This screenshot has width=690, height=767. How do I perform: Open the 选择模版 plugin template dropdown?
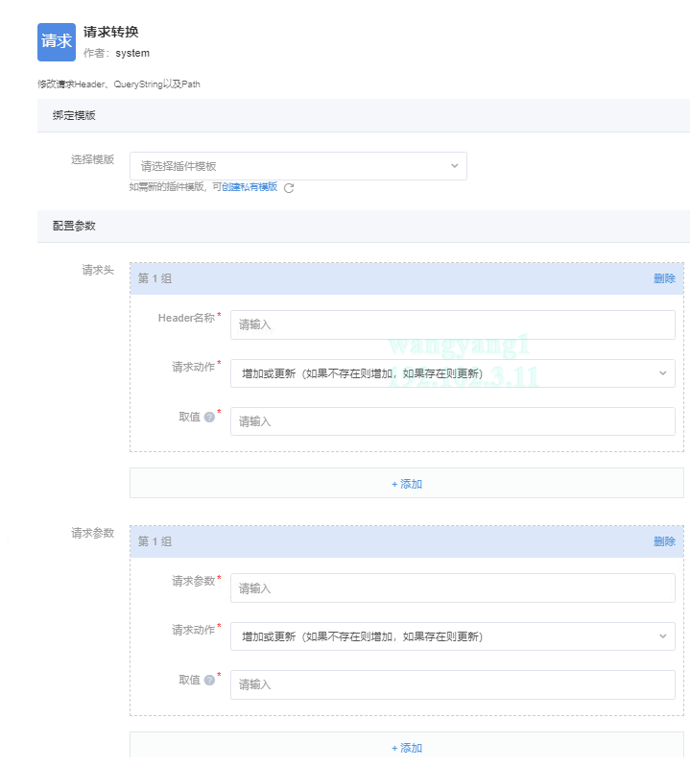pos(297,166)
